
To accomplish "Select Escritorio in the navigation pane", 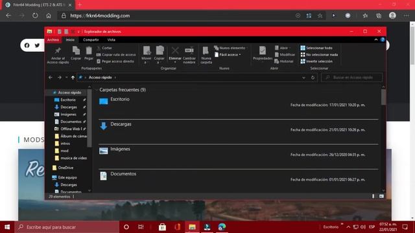I will 68,100.
